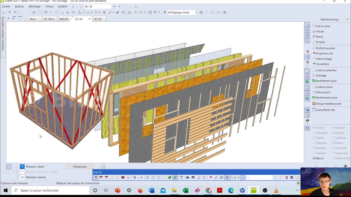The height and width of the screenshot is (197, 351).
Task: Expand the Sélection prog. dropdown
Action: click(347, 19)
